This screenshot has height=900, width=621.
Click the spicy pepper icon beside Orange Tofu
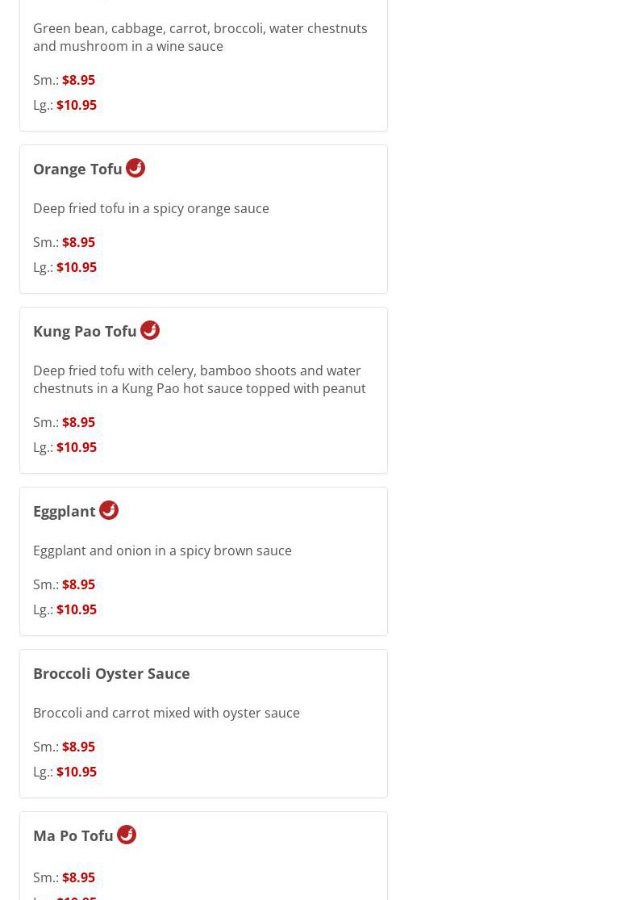[135, 168]
